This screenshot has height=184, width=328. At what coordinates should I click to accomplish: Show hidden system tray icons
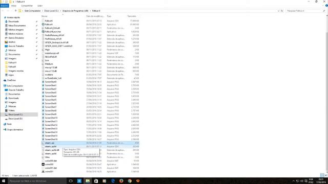(293, 181)
